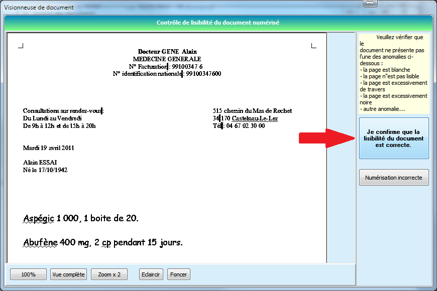This screenshot has width=437, height=291.
Task: Click birth date 'Né le 17/10/1942'
Action: click(x=45, y=170)
